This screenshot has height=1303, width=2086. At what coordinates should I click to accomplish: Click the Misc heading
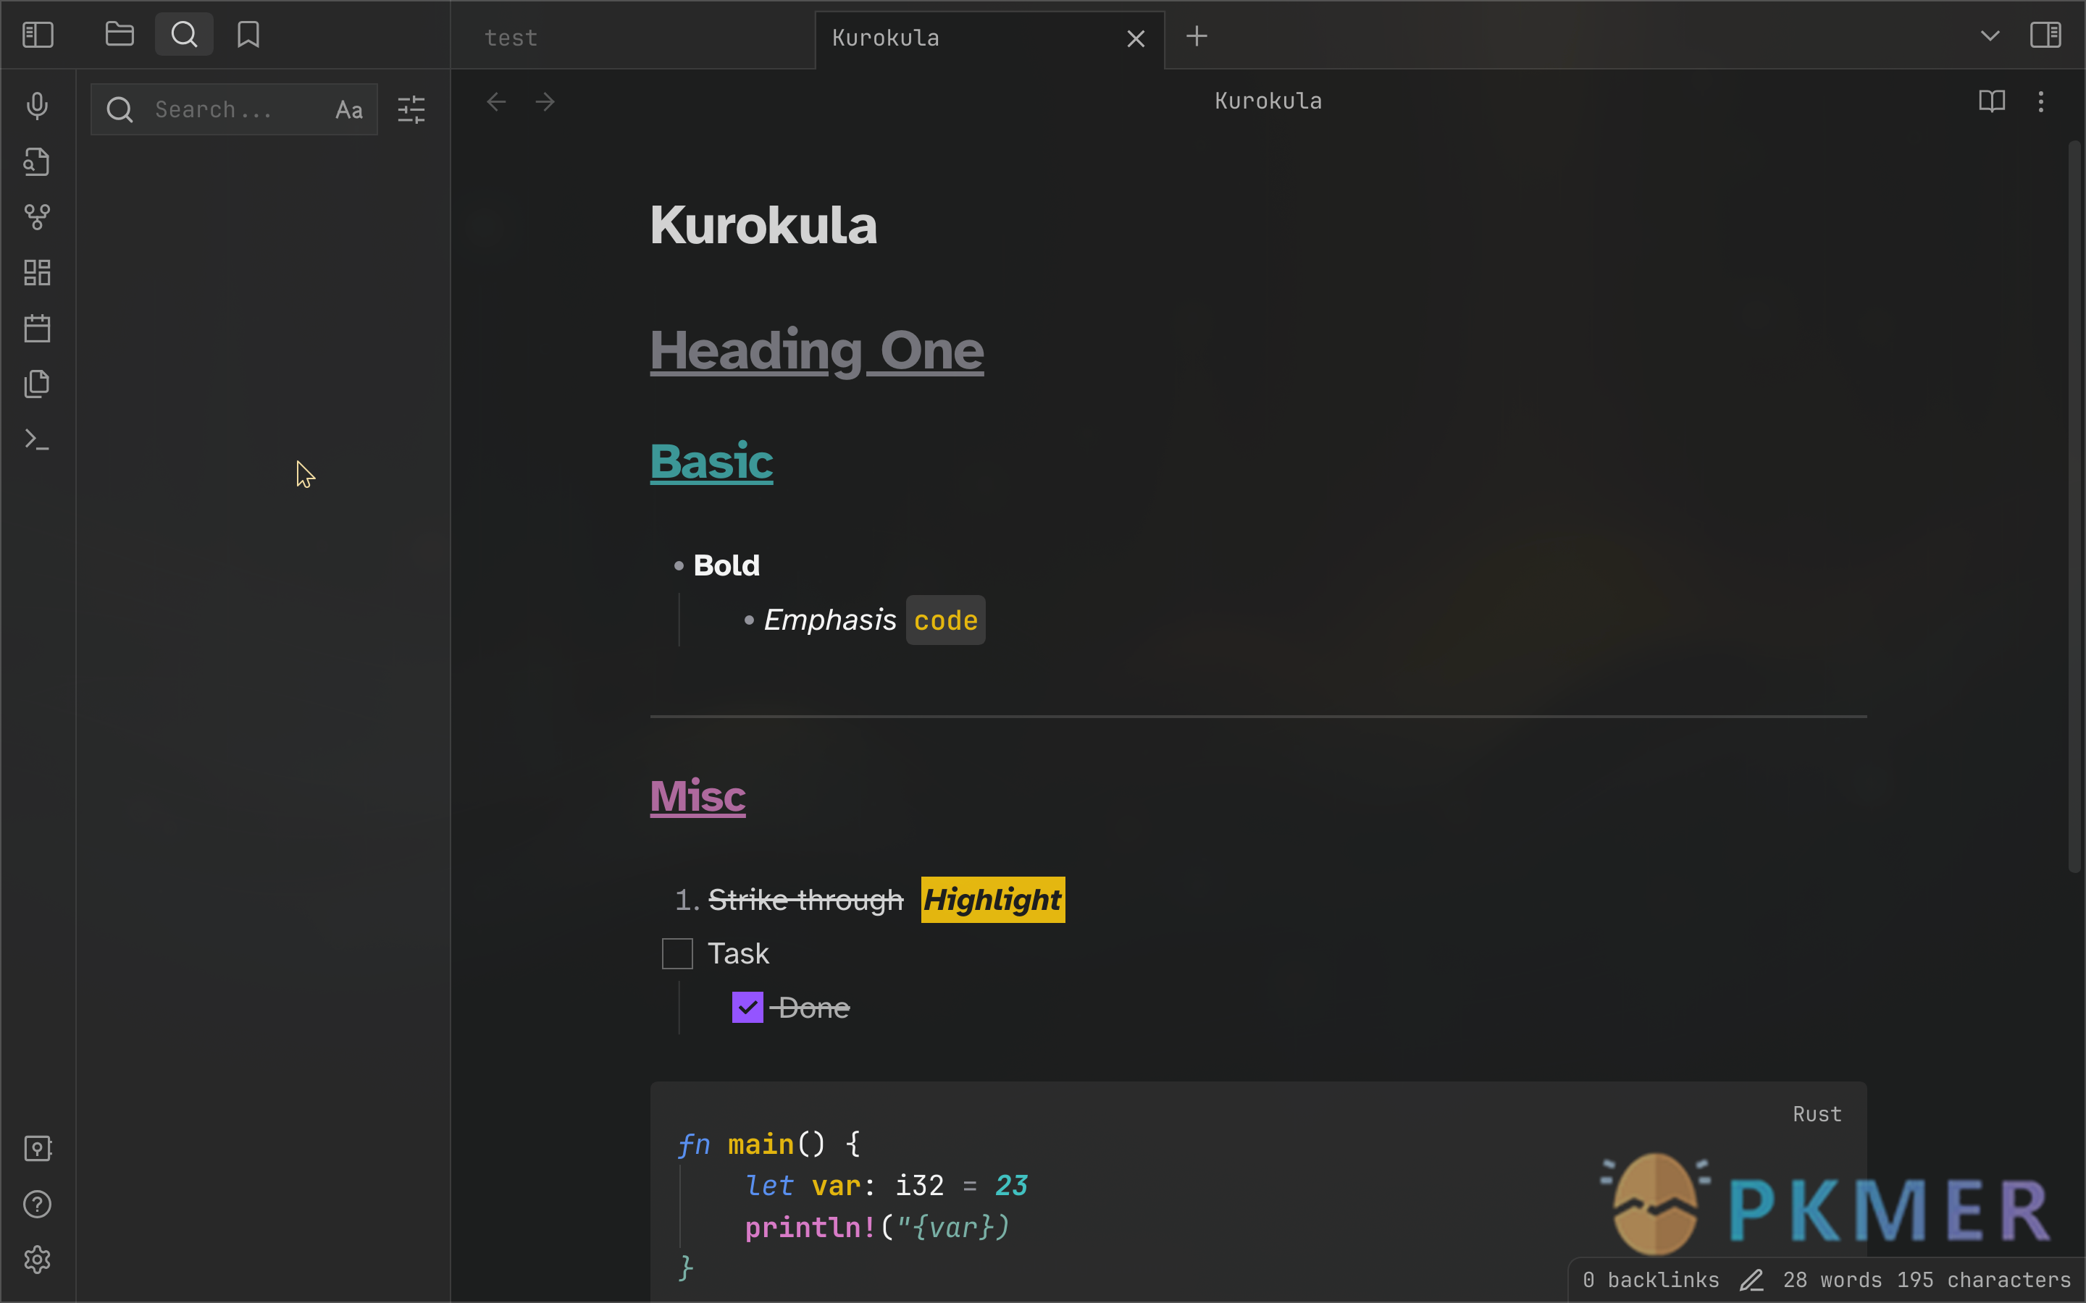point(698,796)
